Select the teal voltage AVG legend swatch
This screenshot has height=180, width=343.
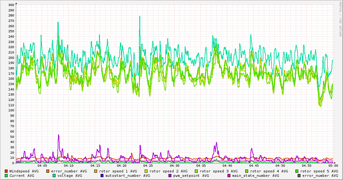pyautogui.click(x=54, y=176)
